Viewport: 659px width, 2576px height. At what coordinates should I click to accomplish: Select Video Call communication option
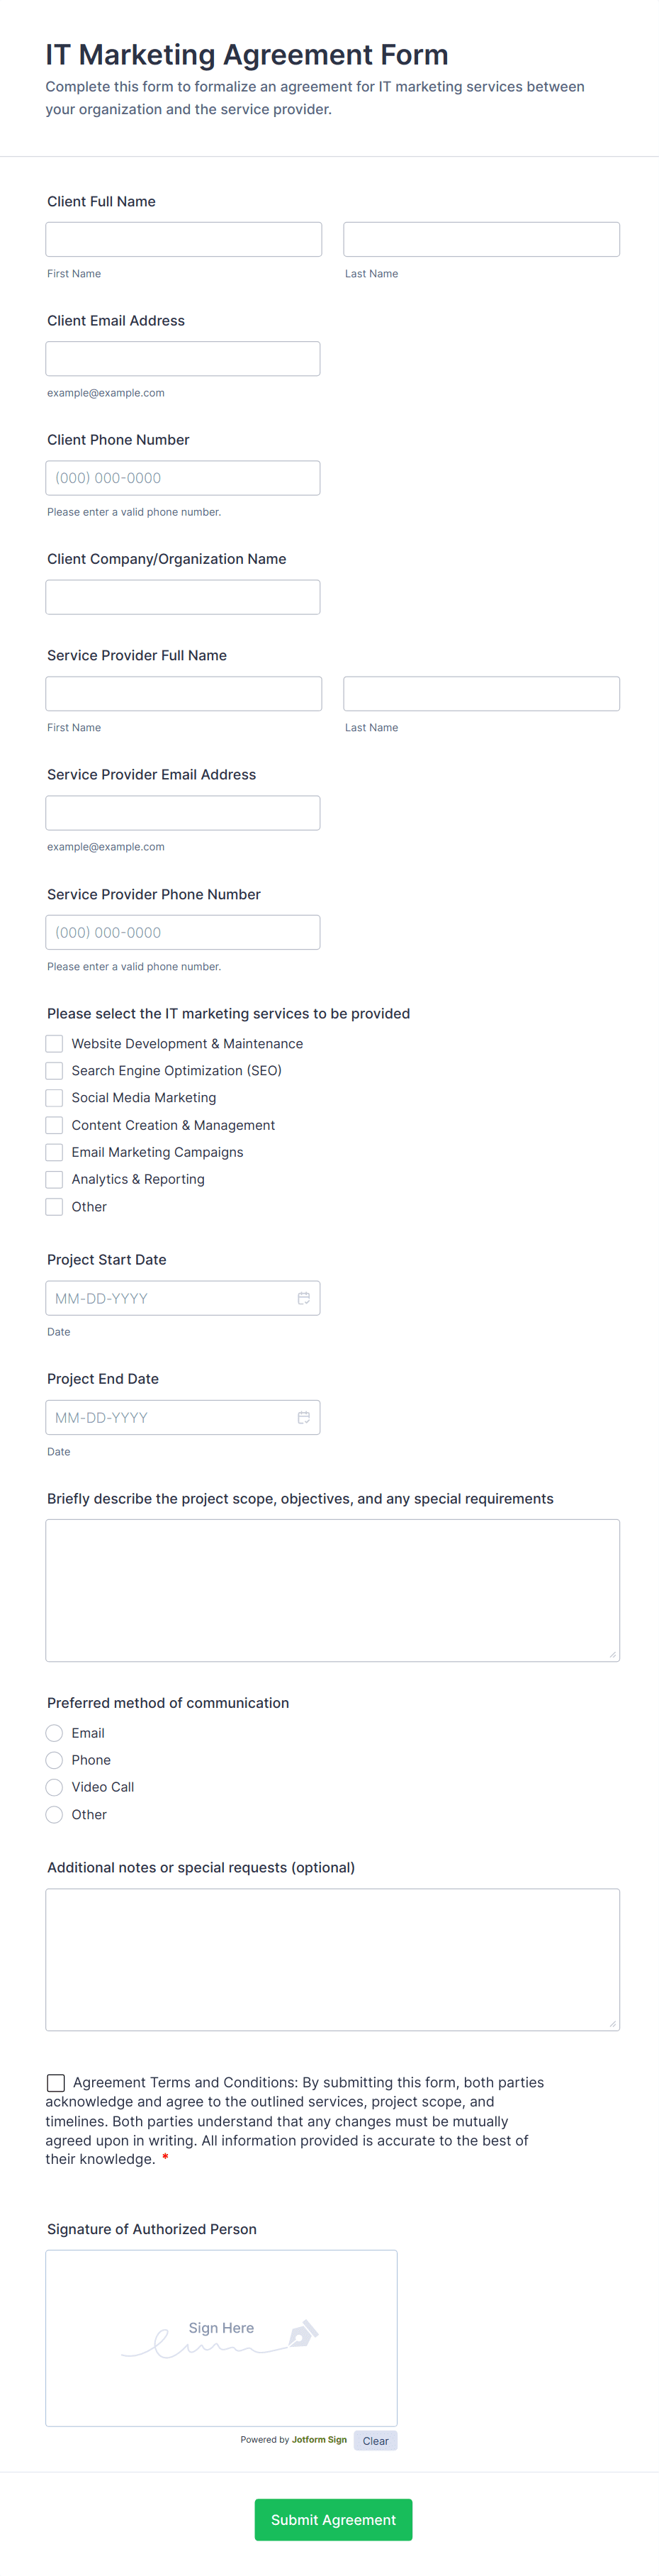point(54,1786)
